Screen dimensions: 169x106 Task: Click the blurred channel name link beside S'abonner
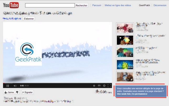click(12, 19)
